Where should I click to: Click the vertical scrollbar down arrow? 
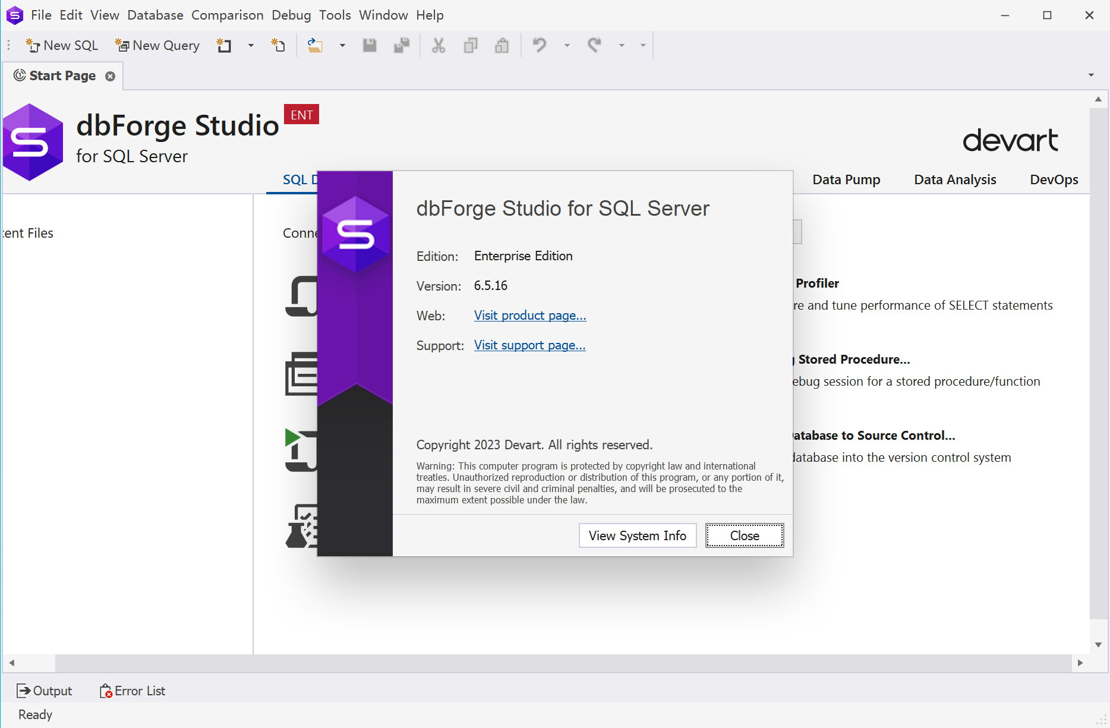[1098, 645]
